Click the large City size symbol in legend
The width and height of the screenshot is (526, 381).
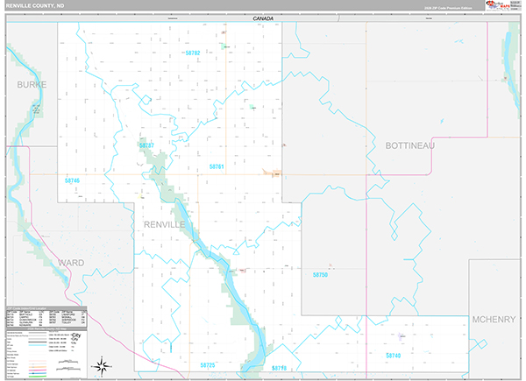click(76, 335)
